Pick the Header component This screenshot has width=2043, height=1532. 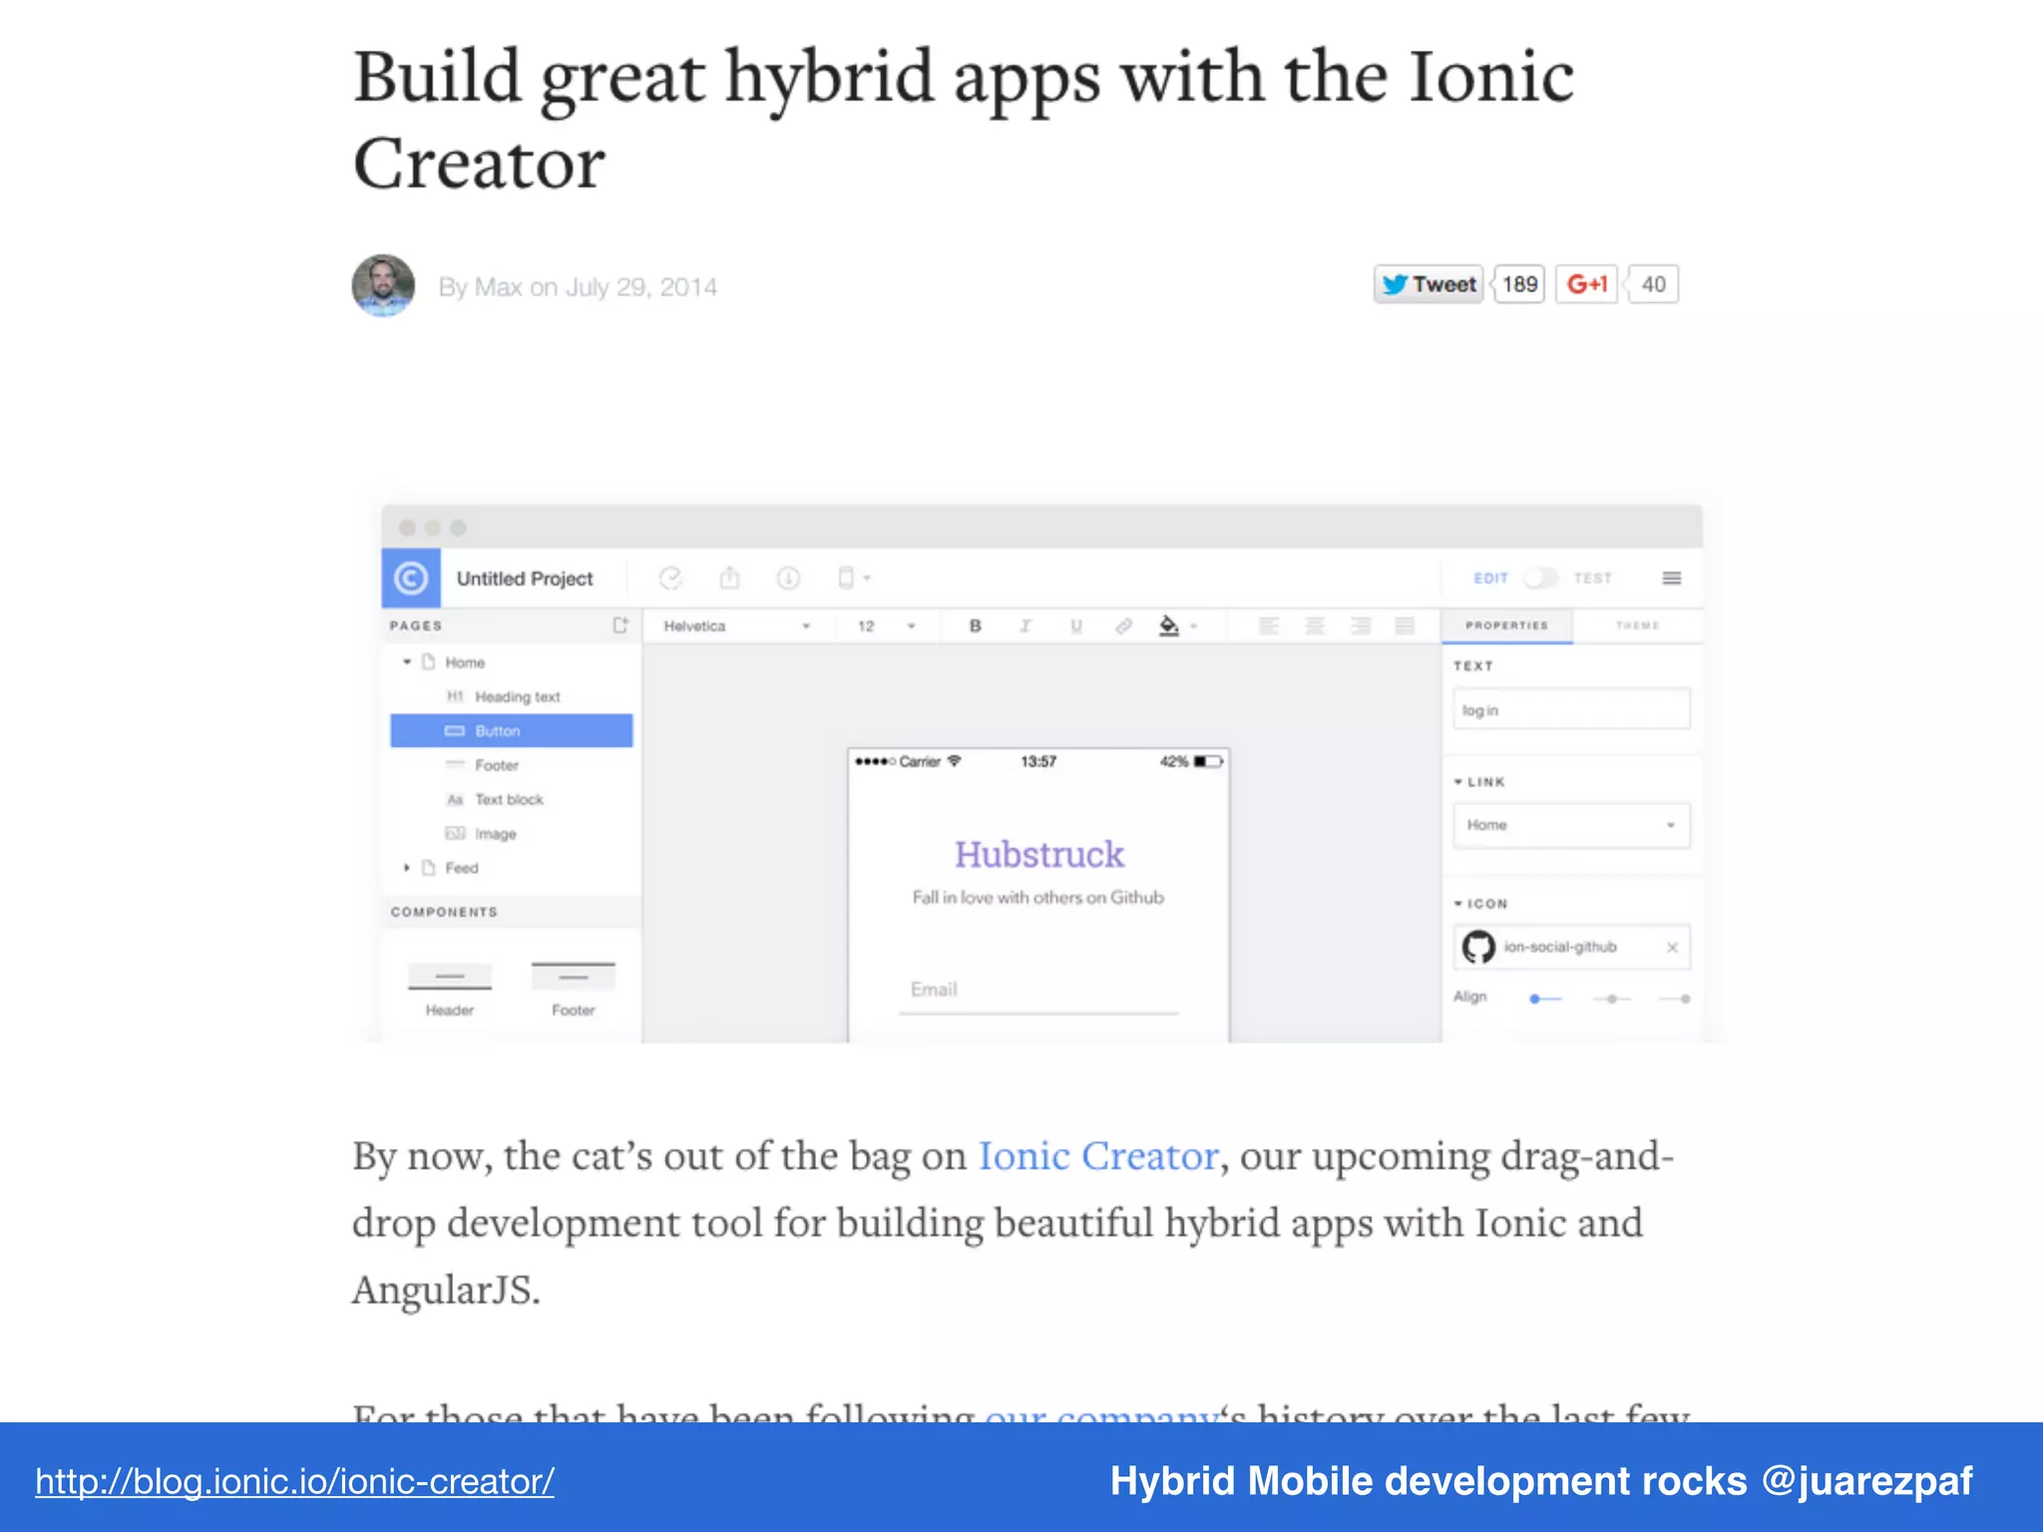[x=450, y=988]
